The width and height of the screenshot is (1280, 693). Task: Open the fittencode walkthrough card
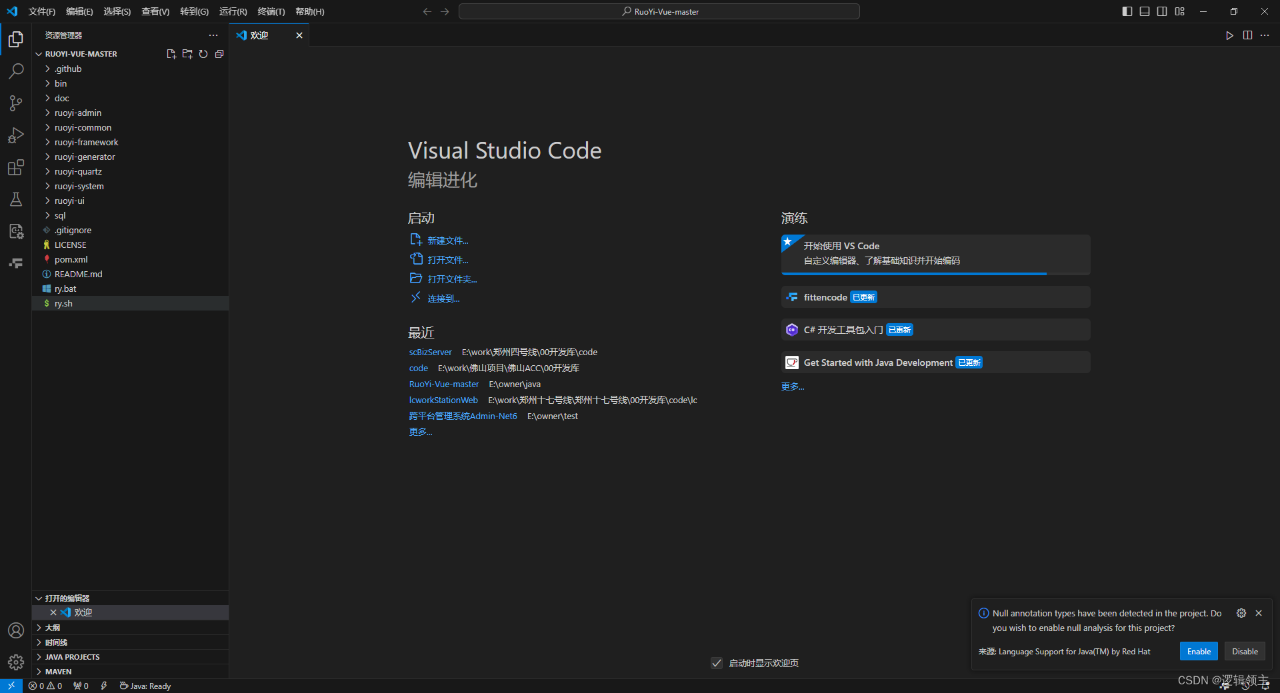pyautogui.click(x=936, y=297)
